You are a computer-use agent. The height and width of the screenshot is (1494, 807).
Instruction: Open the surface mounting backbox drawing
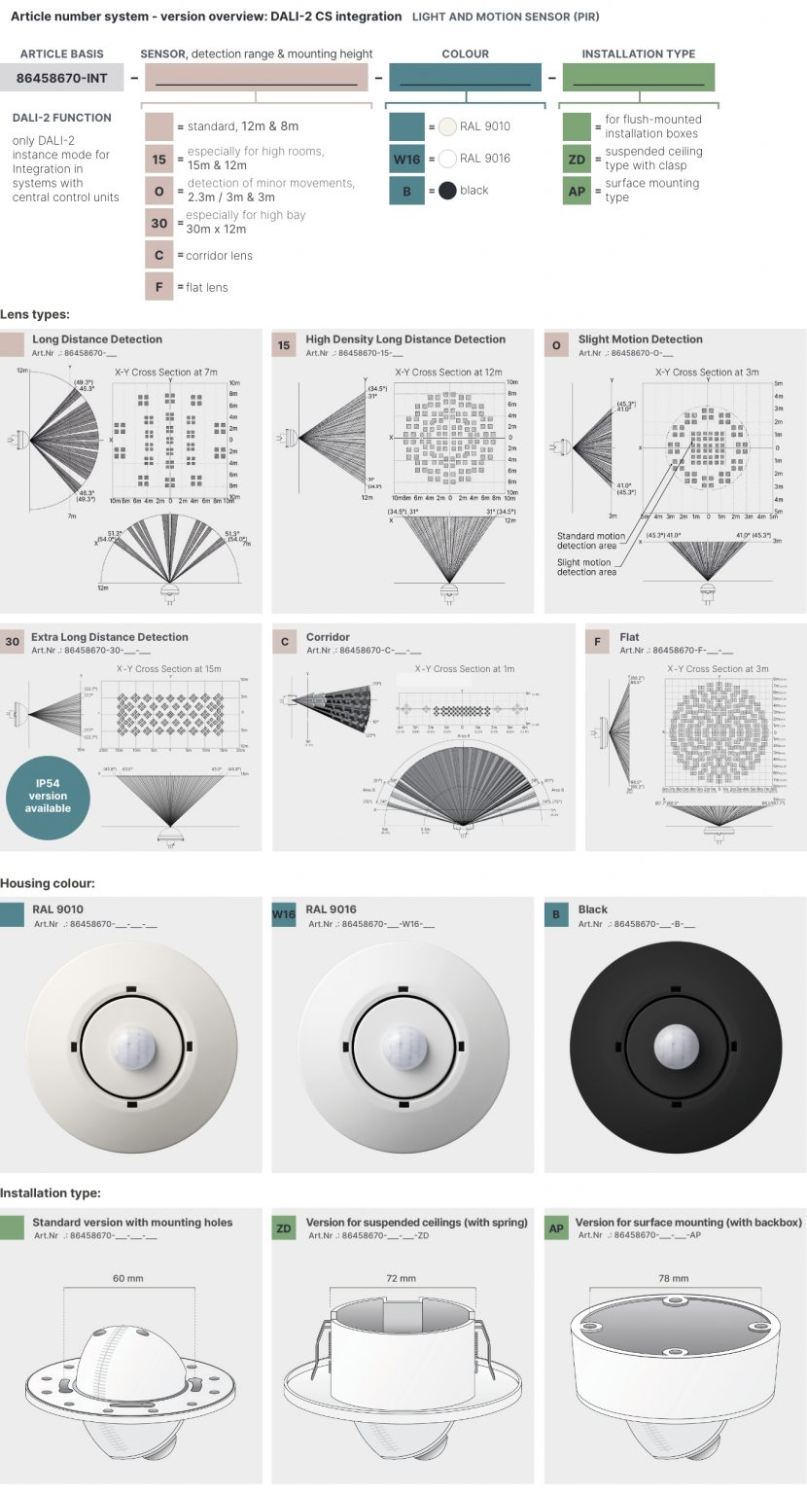pyautogui.click(x=675, y=1369)
